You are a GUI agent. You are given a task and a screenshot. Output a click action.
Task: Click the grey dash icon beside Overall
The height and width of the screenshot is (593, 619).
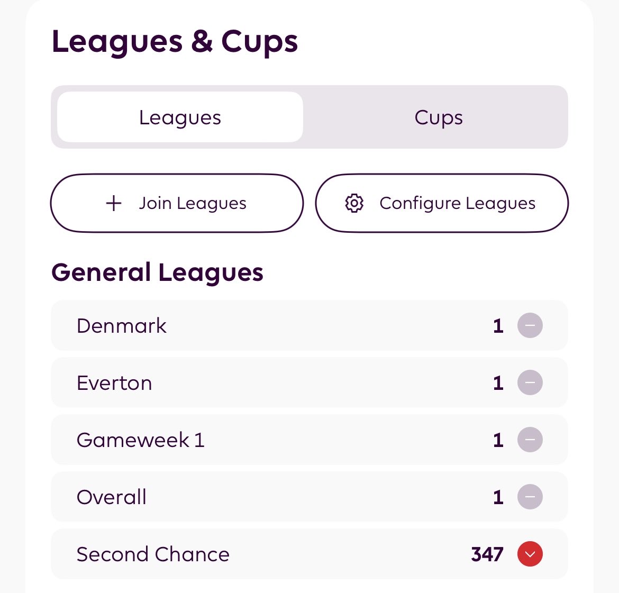[530, 497]
